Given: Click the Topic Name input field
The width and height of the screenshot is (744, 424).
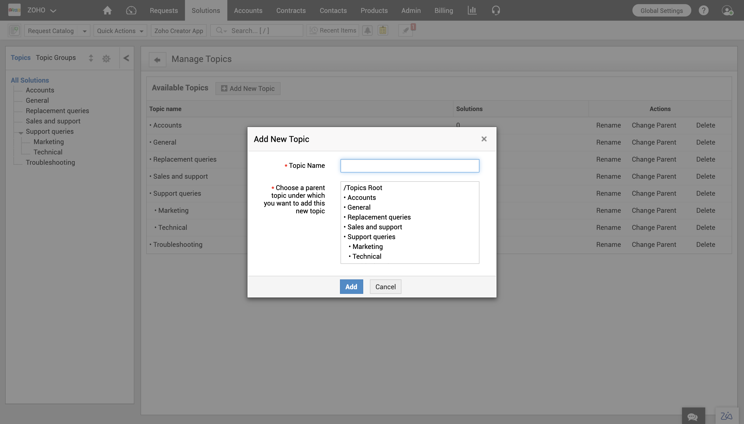Looking at the screenshot, I should (410, 166).
